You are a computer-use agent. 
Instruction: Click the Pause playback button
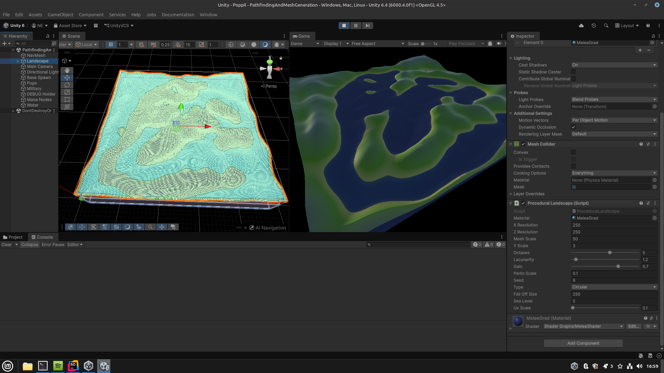pos(356,26)
